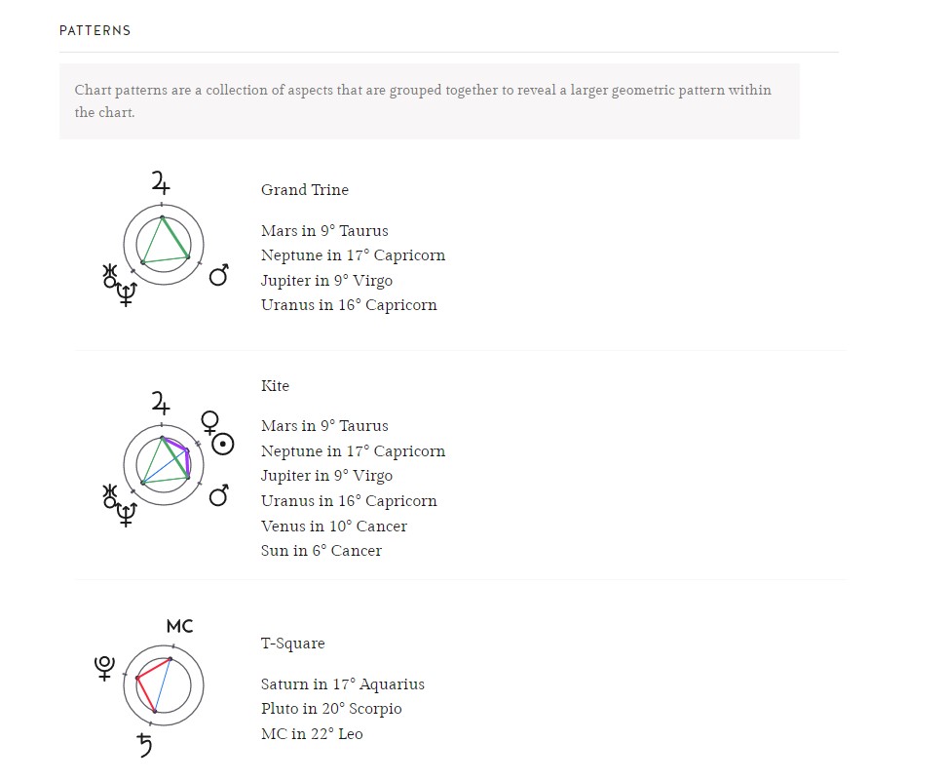Click the Jupiter glyph above Grand Trine diagram
The width and height of the screenshot is (946, 781).
point(161,182)
